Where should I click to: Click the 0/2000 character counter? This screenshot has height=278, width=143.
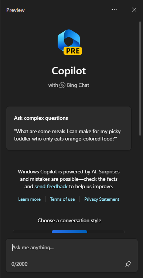coord(20,264)
